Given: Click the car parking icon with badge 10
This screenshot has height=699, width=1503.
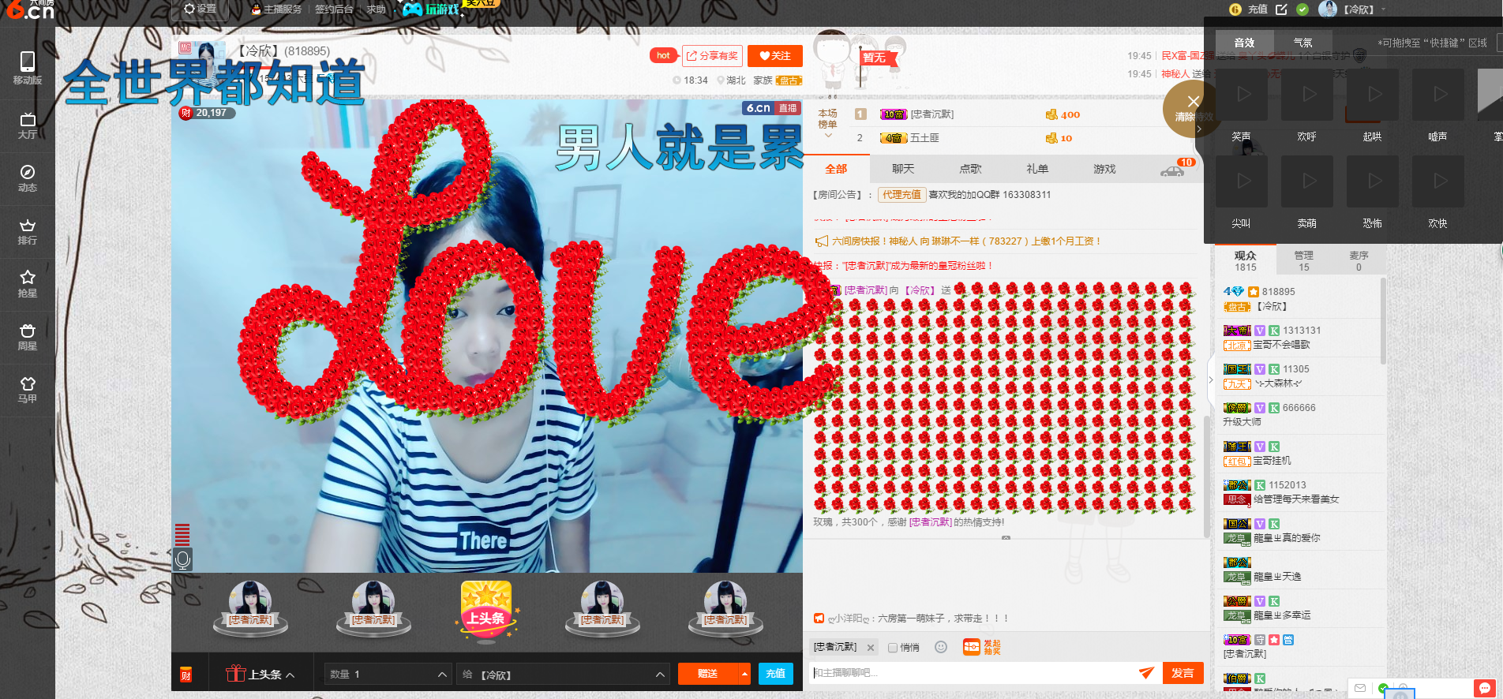Looking at the screenshot, I should click(1172, 170).
